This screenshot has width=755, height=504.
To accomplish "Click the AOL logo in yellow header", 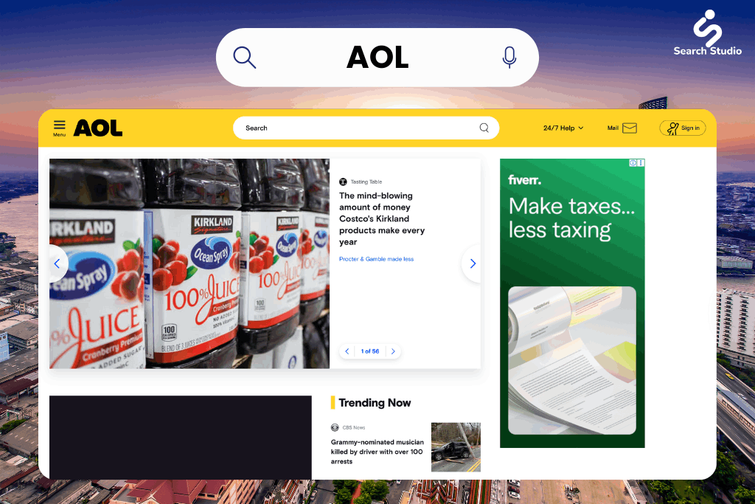I will tap(98, 128).
